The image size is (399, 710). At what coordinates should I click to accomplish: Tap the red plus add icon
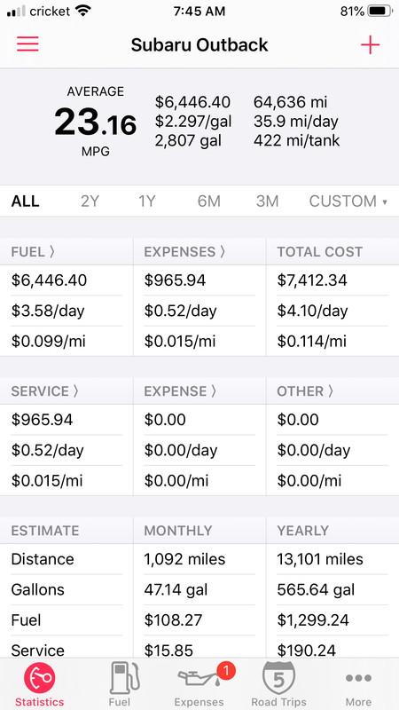pos(370,45)
